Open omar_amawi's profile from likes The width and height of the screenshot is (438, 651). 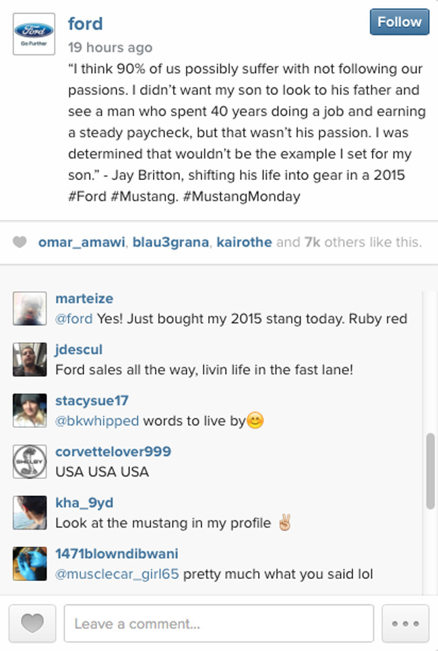[x=82, y=243]
